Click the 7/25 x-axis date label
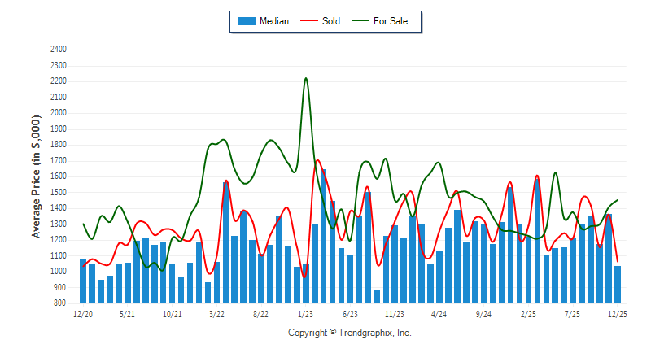This screenshot has width=651, height=353. [x=573, y=313]
